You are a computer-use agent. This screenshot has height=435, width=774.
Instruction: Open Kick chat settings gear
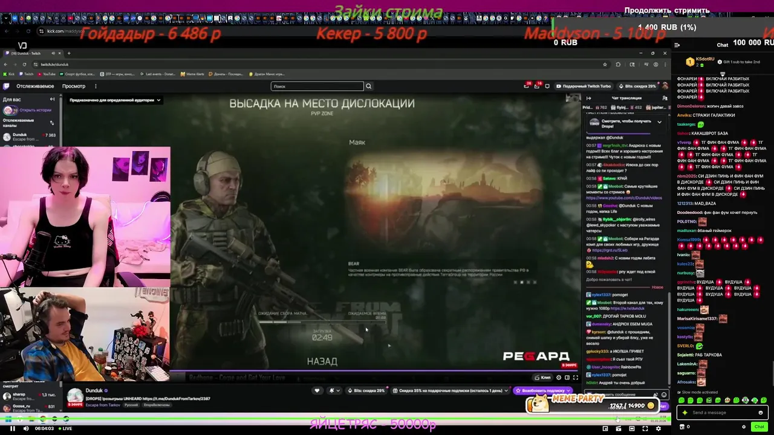coord(744,427)
